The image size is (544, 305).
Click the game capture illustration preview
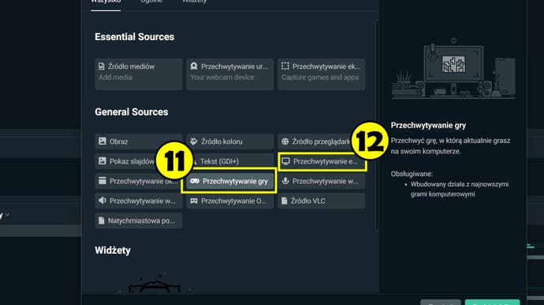453,69
